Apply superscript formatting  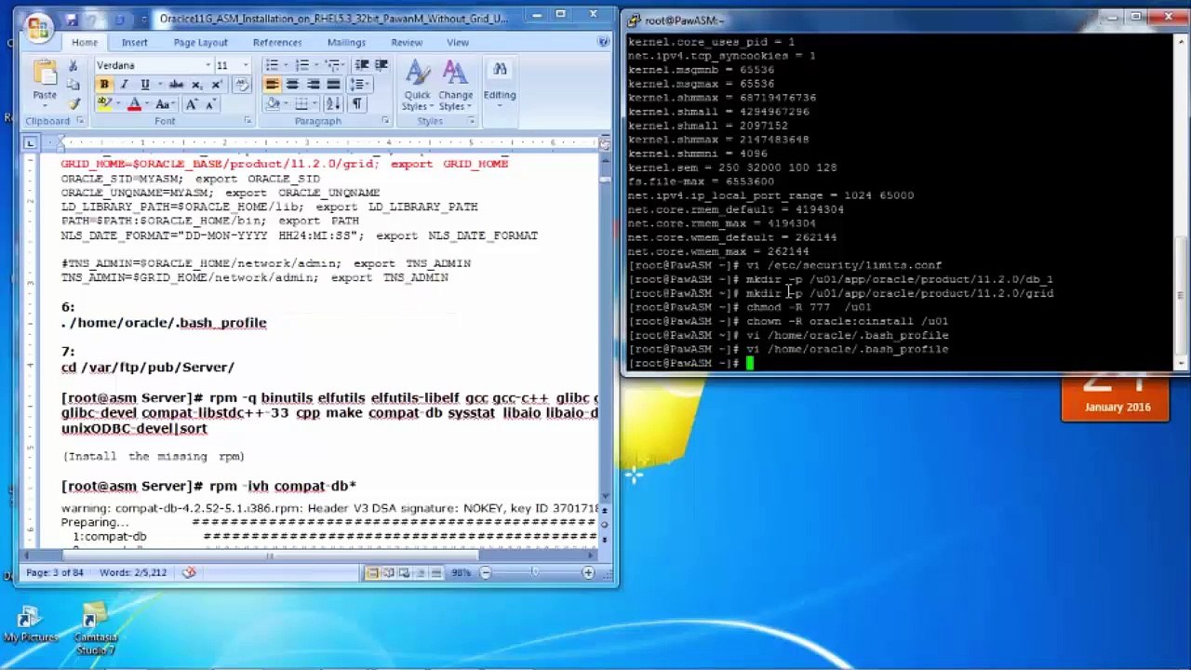[x=216, y=85]
